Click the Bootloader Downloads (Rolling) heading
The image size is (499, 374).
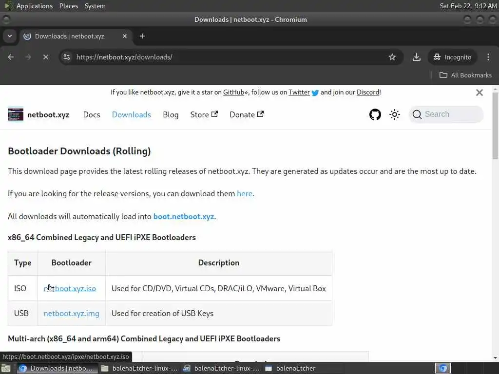coord(79,151)
